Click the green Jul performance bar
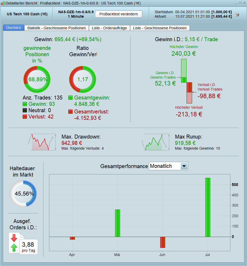This screenshot has height=266, width=247. click(208, 207)
